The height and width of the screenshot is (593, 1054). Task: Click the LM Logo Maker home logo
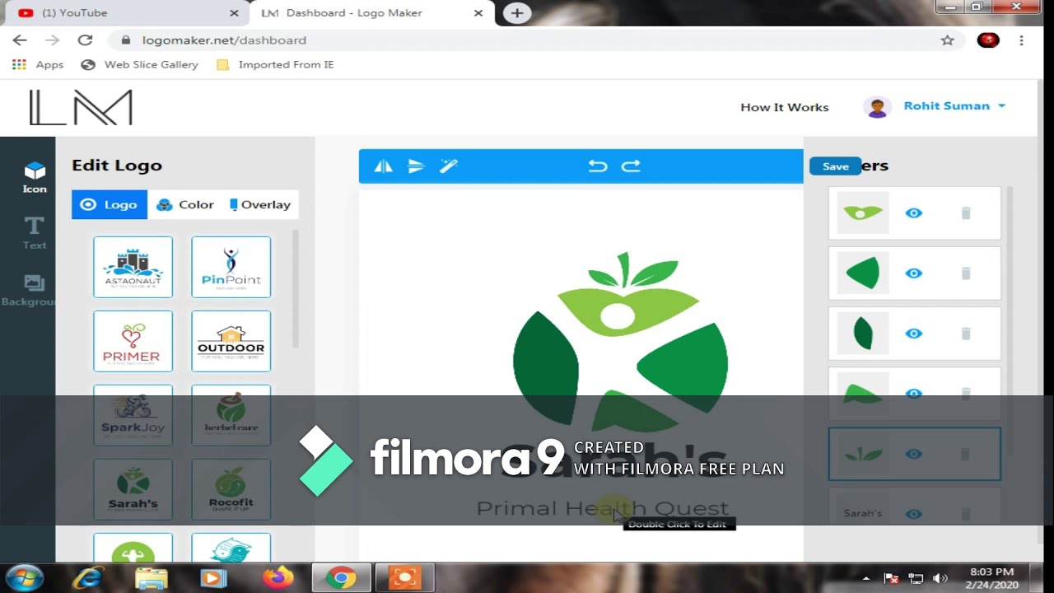click(x=81, y=108)
